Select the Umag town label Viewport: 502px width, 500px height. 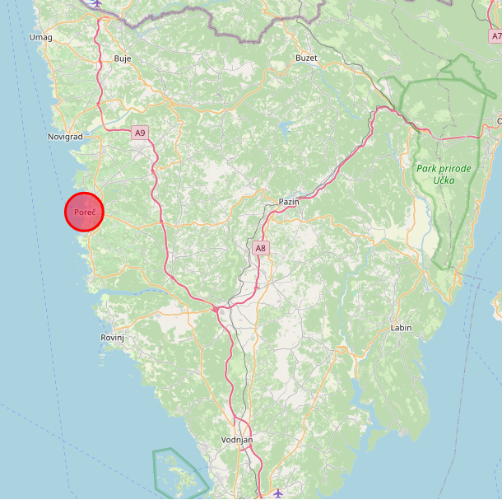point(40,38)
